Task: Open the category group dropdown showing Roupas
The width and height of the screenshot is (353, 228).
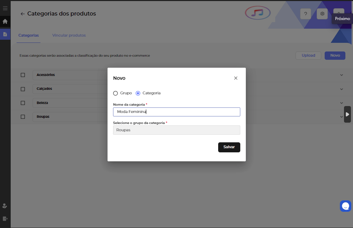Action: click(x=176, y=130)
